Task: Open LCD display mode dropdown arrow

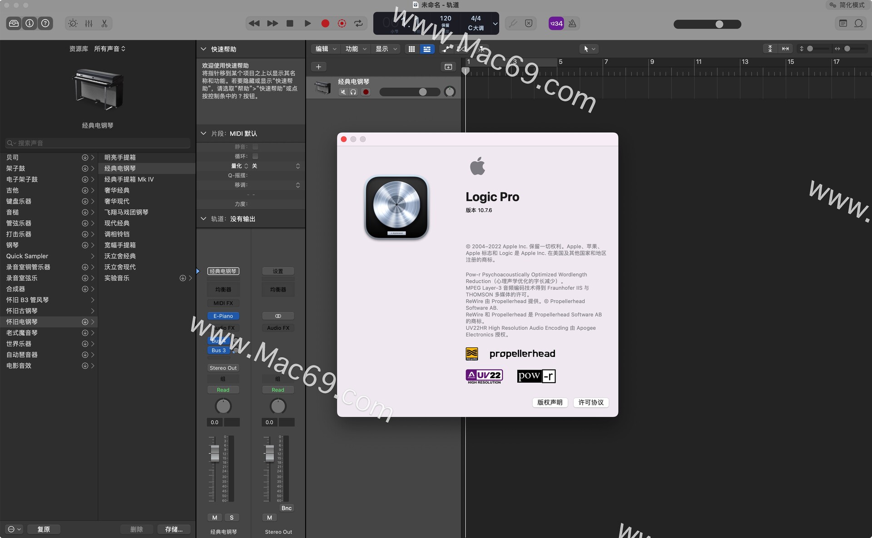Action: coord(495,24)
